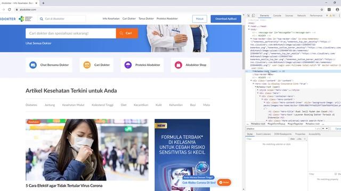Click the #loginFormPopup breadcrumb item
The image size is (341, 191).
(x=276, y=124)
